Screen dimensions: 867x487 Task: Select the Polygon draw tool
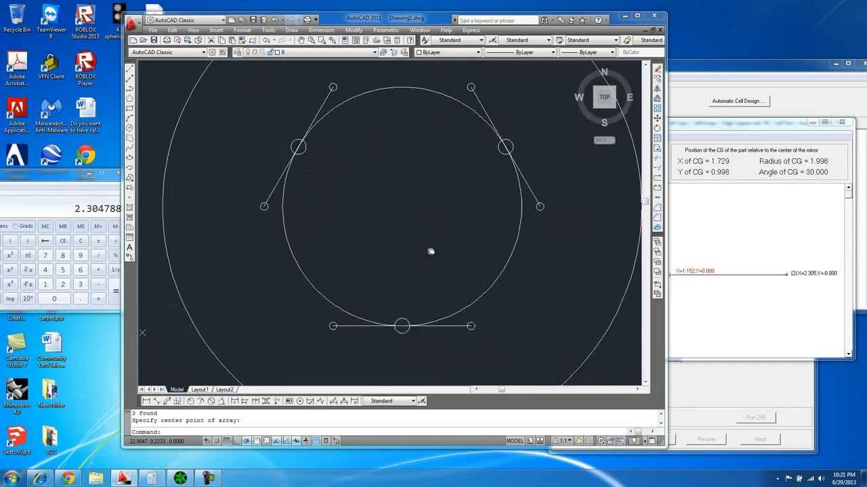tap(129, 99)
